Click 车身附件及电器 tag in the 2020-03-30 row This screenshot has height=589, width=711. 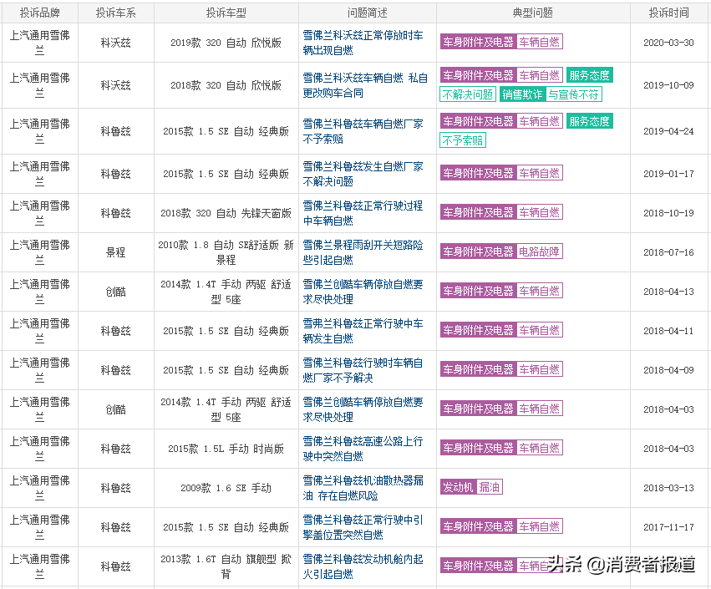pos(479,42)
